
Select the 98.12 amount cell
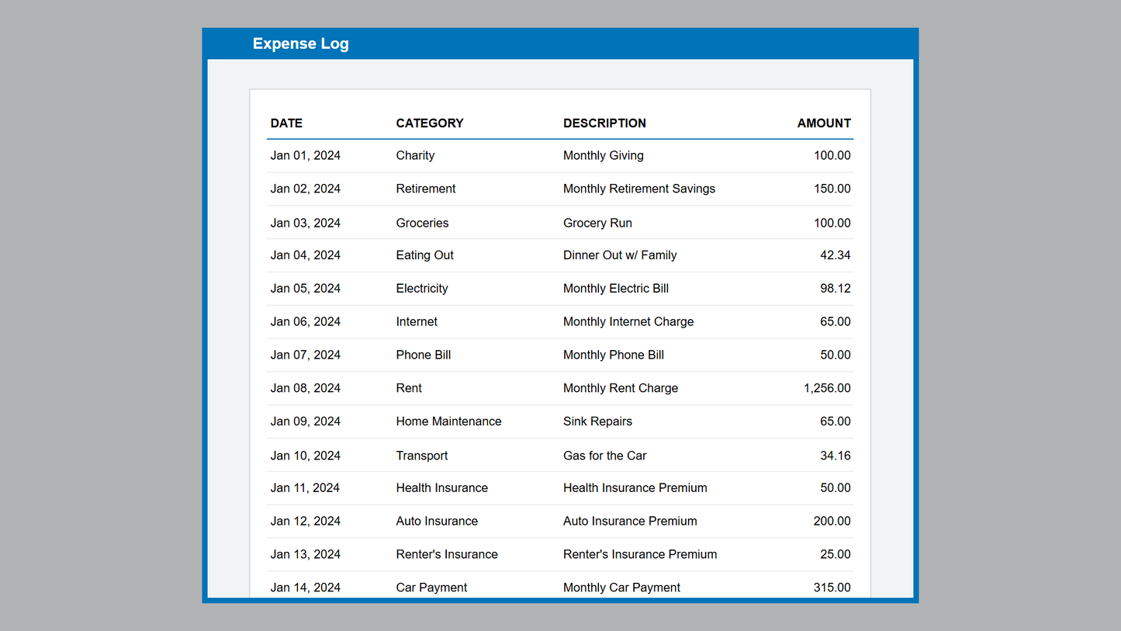(836, 288)
